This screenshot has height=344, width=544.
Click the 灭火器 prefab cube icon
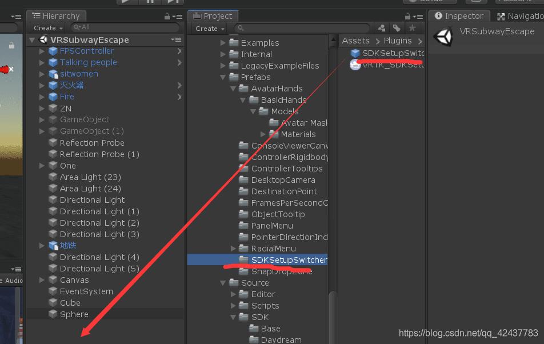tap(53, 85)
